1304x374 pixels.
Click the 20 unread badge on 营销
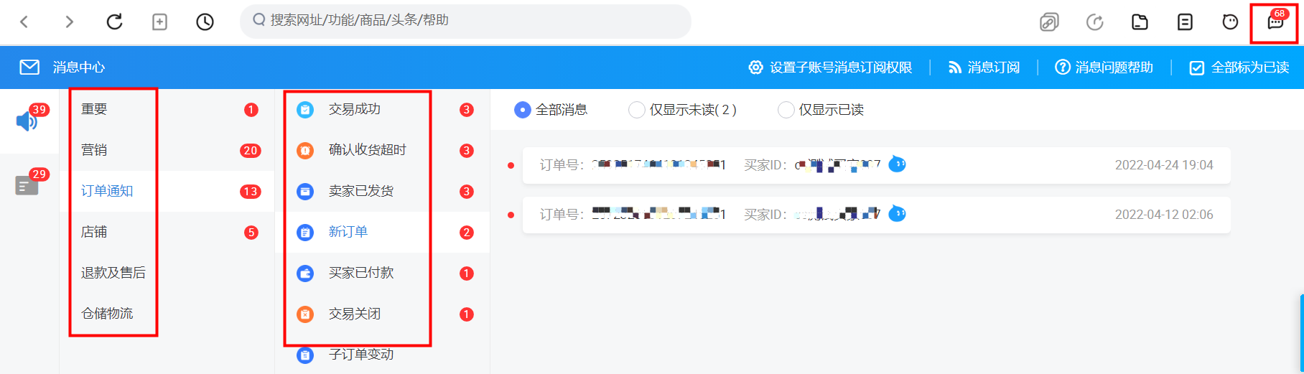[x=250, y=151]
